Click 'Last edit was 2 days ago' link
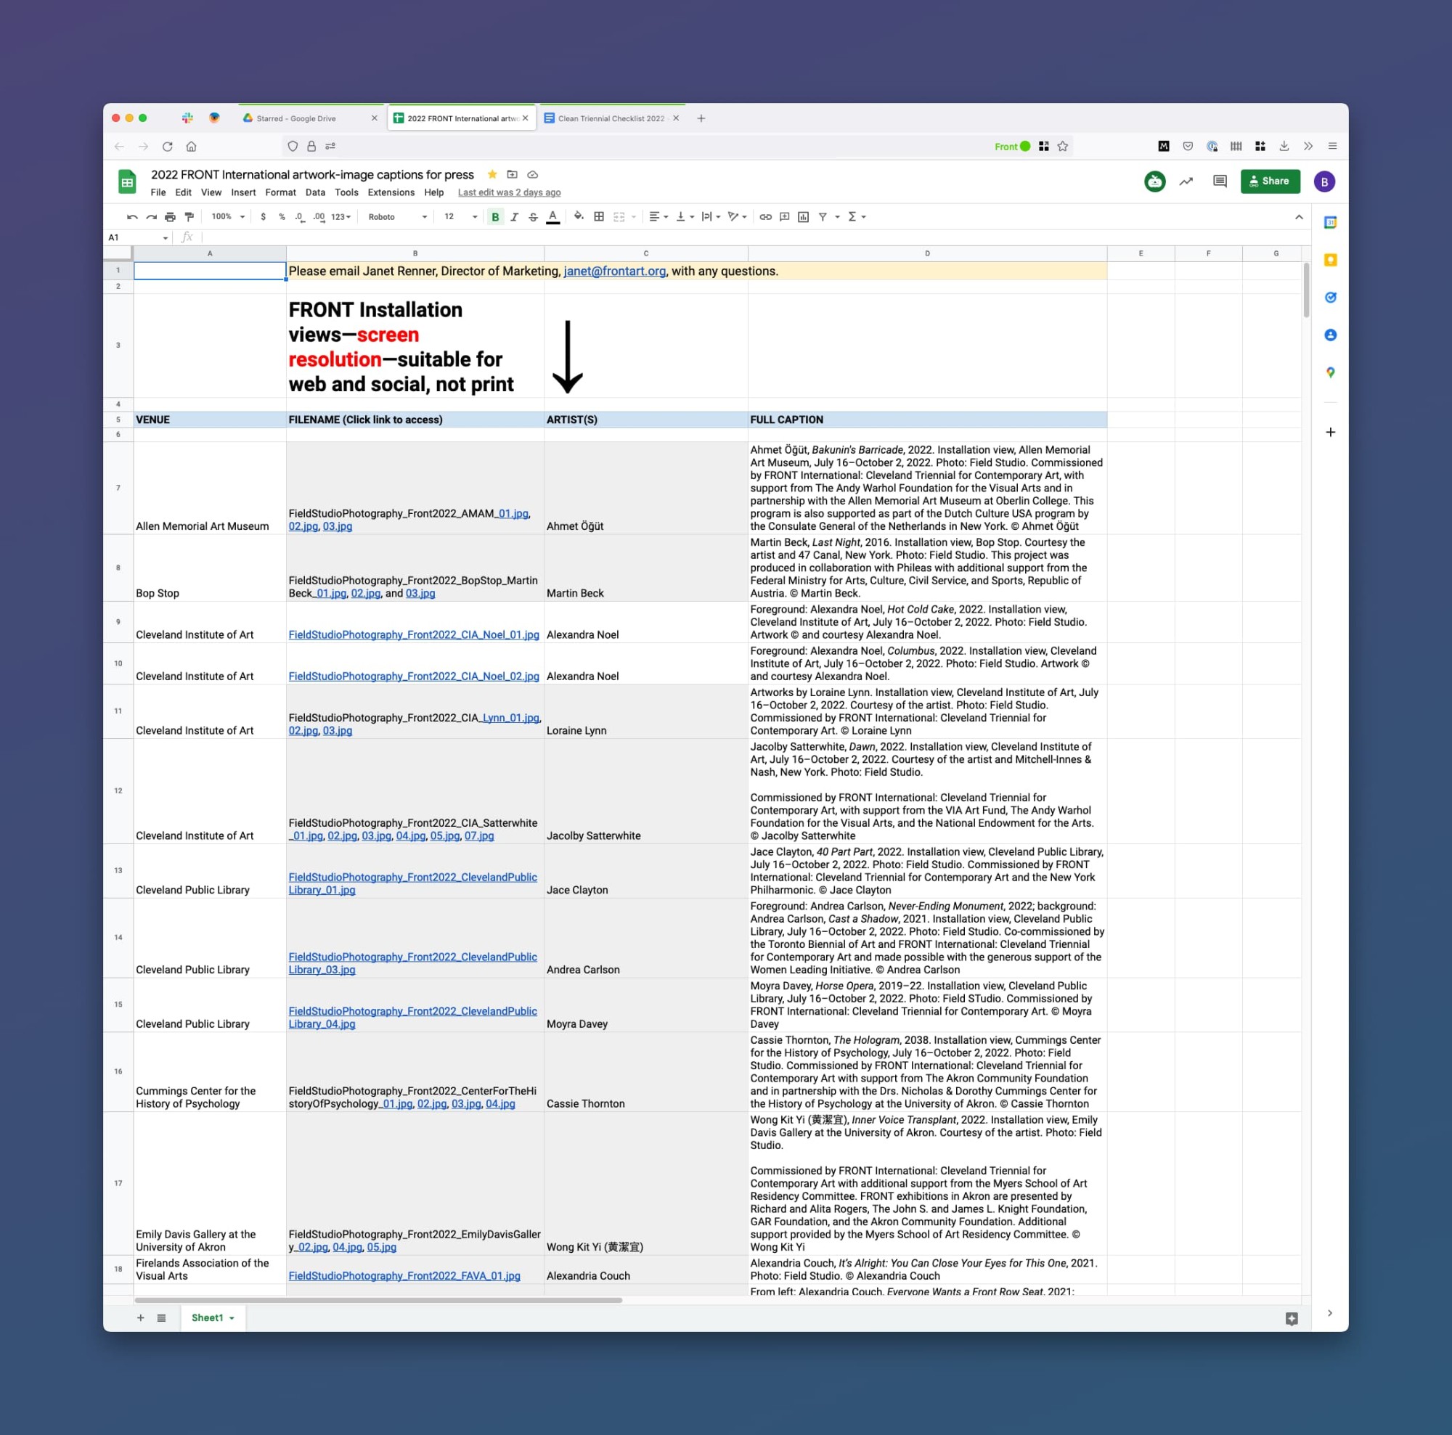Viewport: 1452px width, 1435px height. pos(509,193)
